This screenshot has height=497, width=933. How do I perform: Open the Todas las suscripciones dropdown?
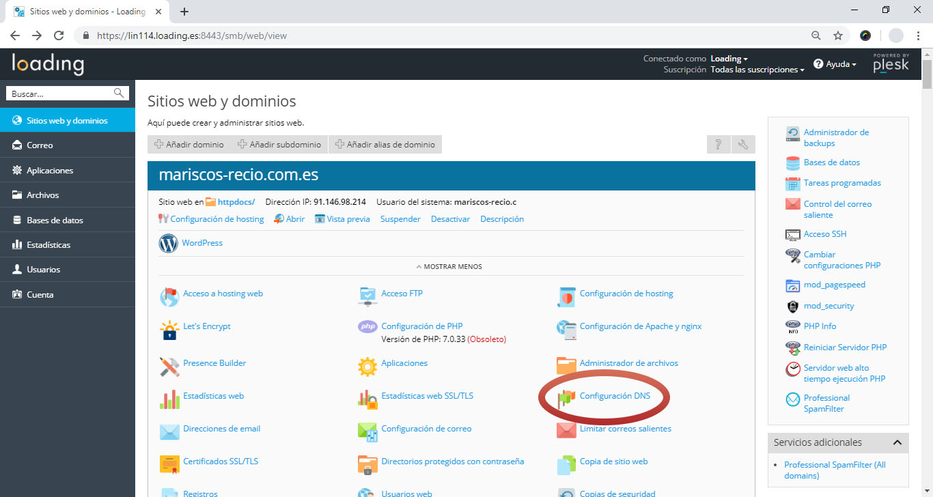757,70
